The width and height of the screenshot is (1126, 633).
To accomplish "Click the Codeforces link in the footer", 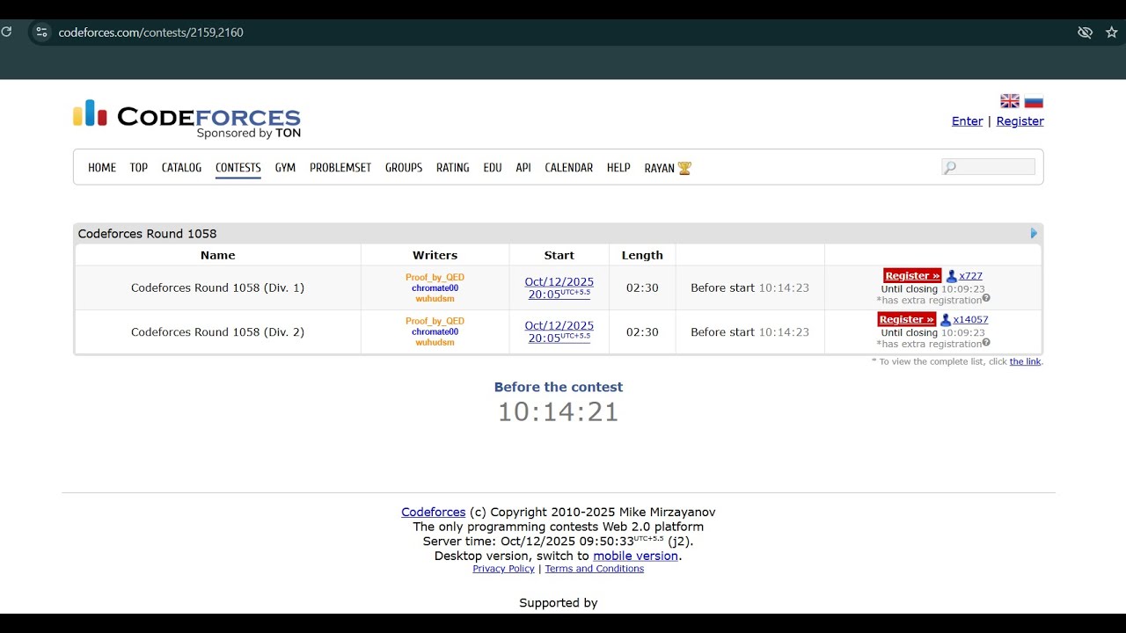I will [434, 512].
